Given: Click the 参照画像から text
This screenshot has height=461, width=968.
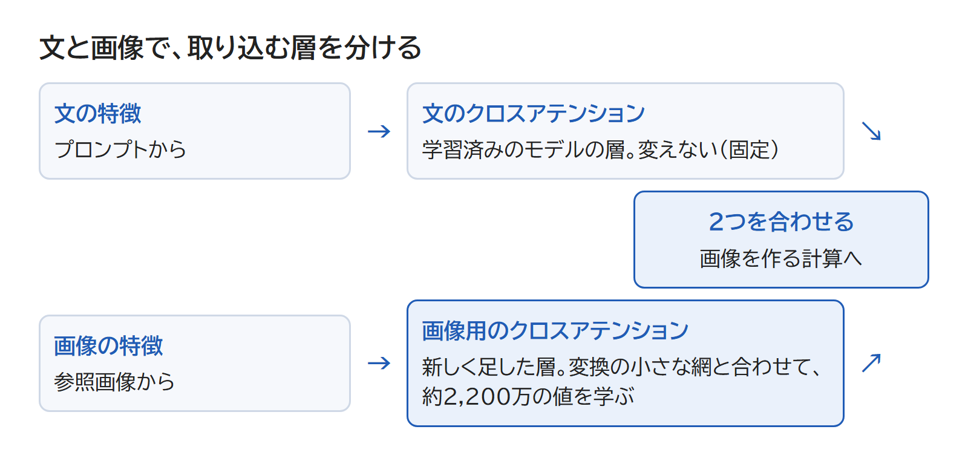Looking at the screenshot, I should click(114, 382).
